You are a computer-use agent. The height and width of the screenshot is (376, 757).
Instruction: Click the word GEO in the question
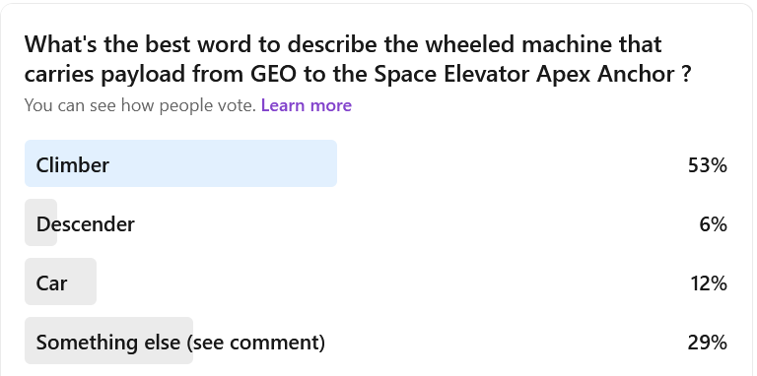tap(273, 74)
